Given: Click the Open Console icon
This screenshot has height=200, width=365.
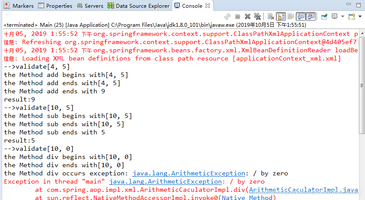Looking at the screenshot, I should pos(352,16).
